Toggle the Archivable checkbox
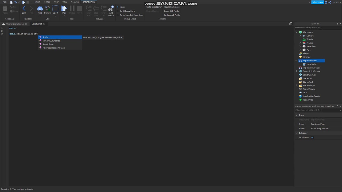This screenshot has width=342, height=192. coord(312,138)
